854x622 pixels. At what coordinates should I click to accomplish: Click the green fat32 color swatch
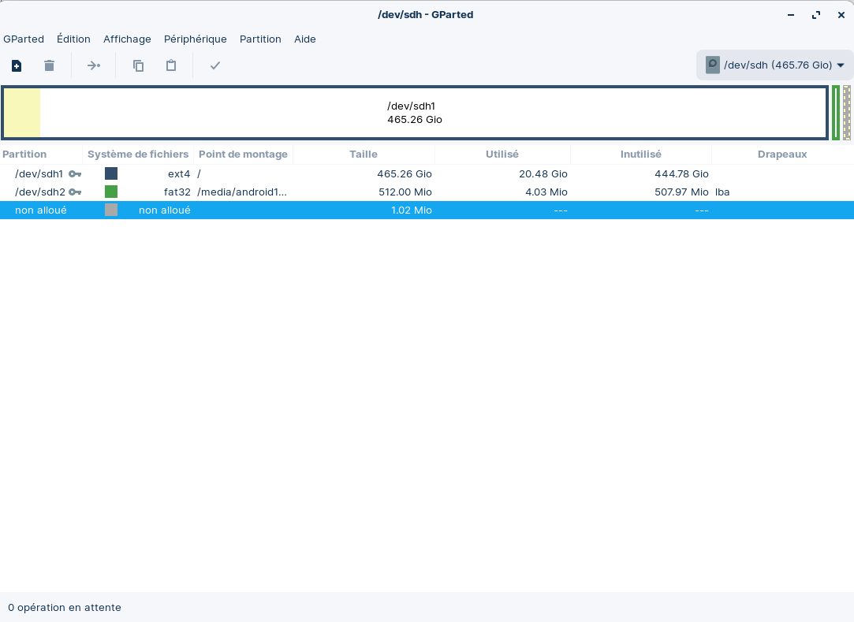[111, 192]
